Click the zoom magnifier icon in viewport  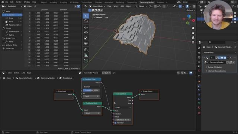(x=193, y=28)
